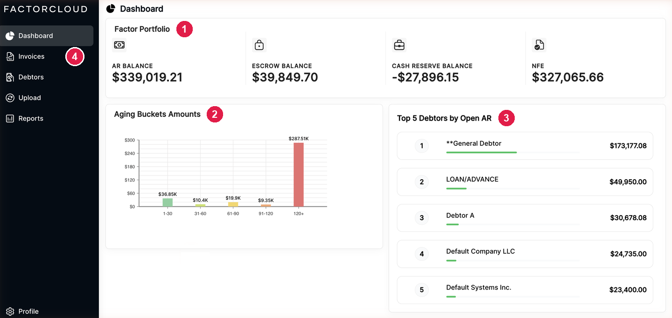
Task: Click the AR Balance value $339,019.21
Action: 147,77
